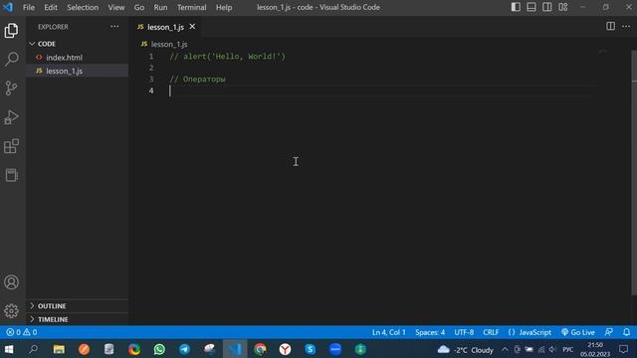This screenshot has width=637, height=358.
Task: Open the Help menu
Action: coord(223,7)
